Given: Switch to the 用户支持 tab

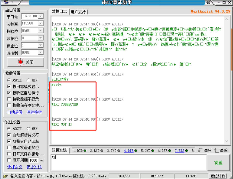Looking at the screenshot, I should [78, 12].
